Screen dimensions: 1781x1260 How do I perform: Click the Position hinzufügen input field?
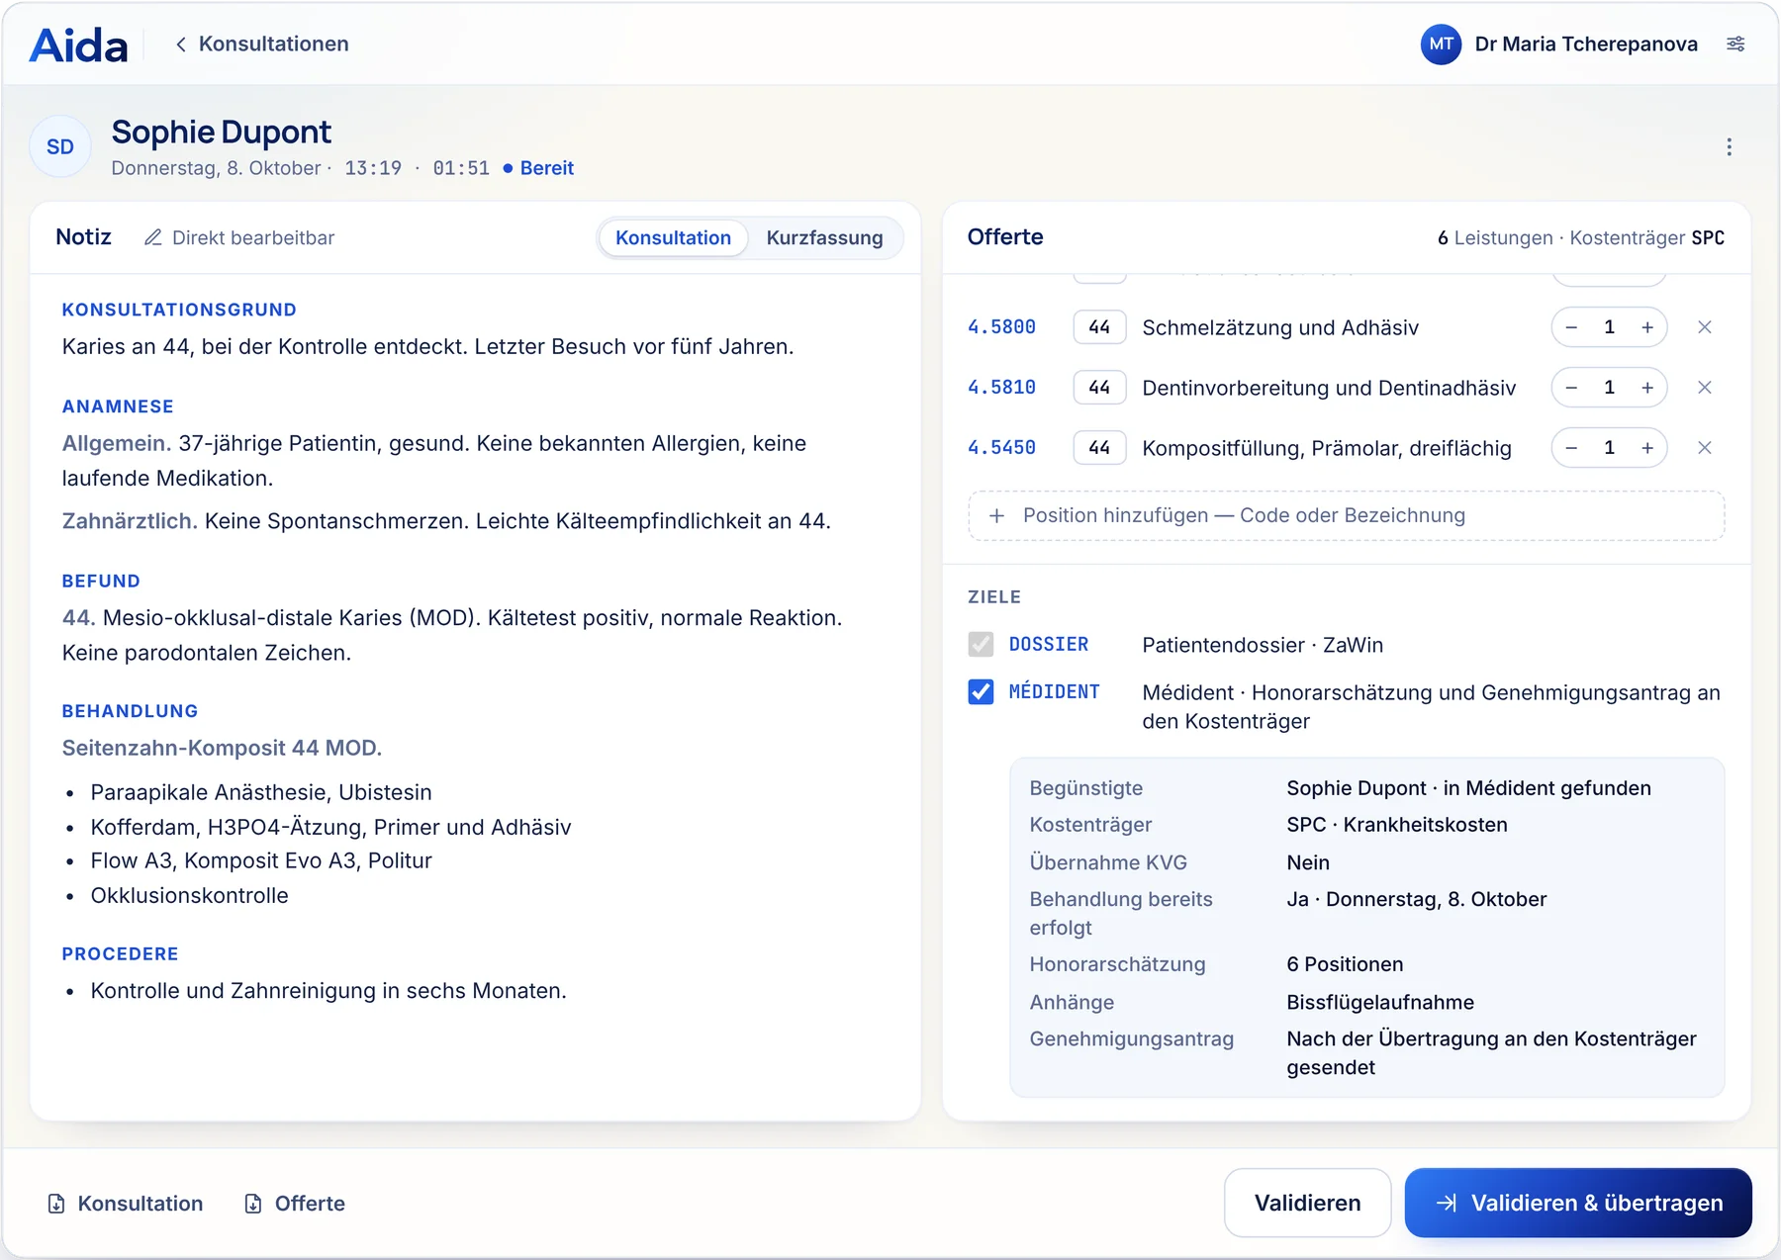[x=1347, y=515]
